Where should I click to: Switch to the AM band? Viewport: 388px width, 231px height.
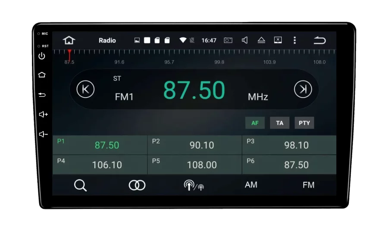[x=251, y=185]
